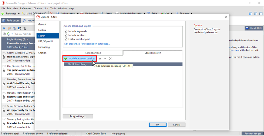This screenshot has width=264, height=136.
Task: Move selected catalog up with arrow icon
Action: click(100, 59)
